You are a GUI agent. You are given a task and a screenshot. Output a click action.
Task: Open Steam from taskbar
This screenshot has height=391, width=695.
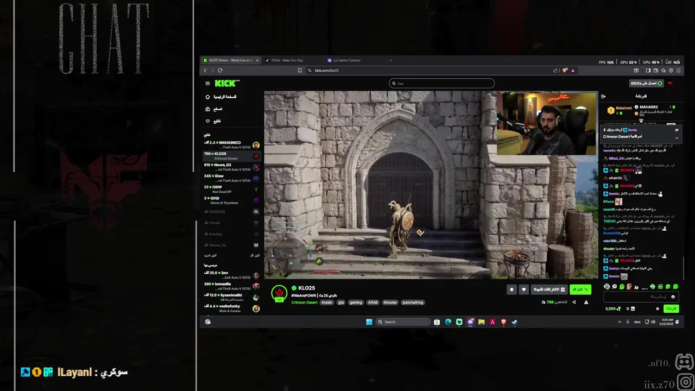pyautogui.click(x=514, y=322)
